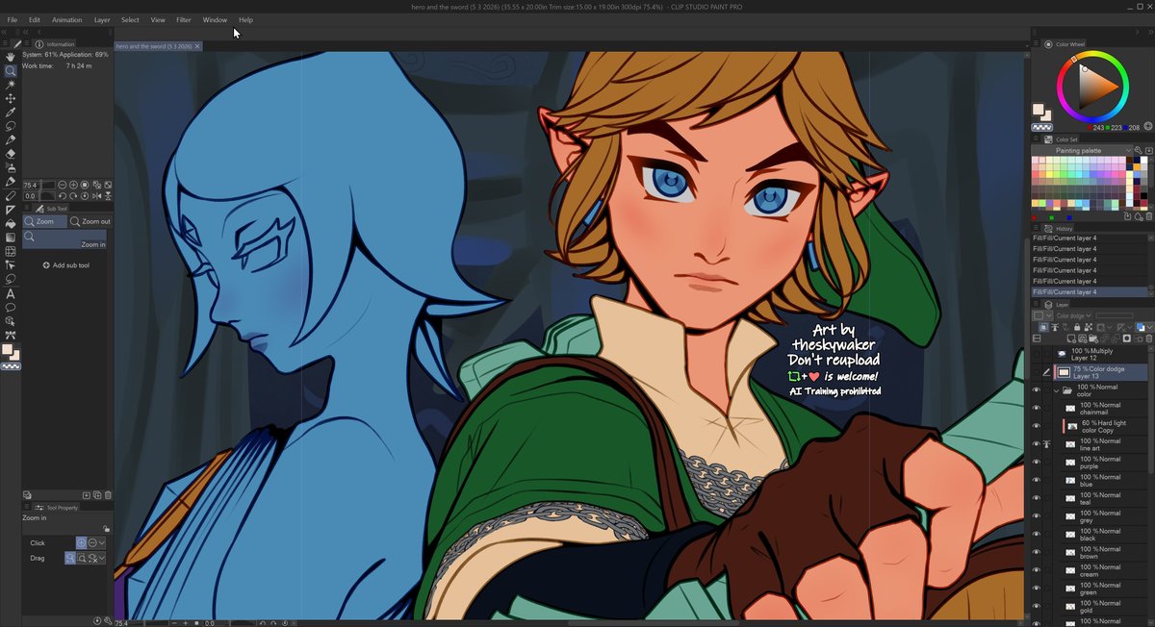This screenshot has height=627, width=1155.
Task: Open the Filter menu
Action: click(183, 19)
